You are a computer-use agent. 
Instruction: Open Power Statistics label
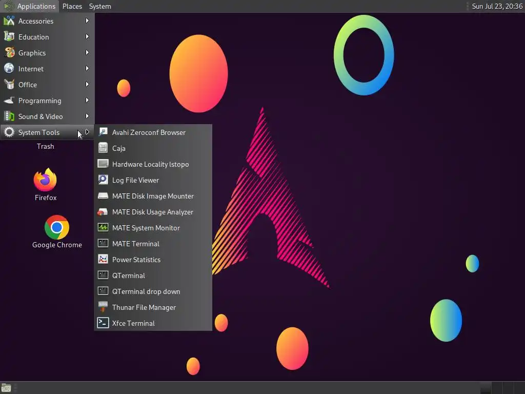[x=136, y=260]
